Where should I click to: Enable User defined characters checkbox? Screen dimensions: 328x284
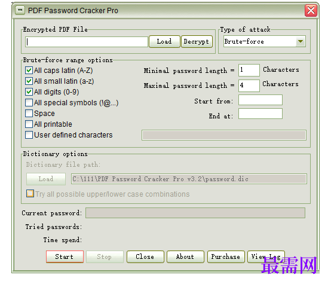coord(29,135)
